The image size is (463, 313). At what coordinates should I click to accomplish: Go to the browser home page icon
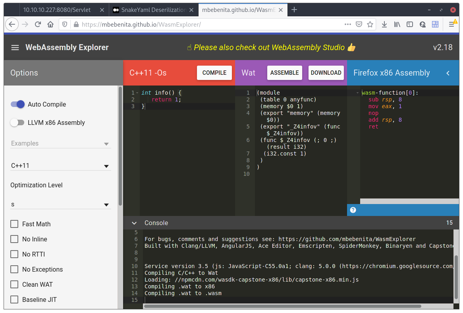50,24
